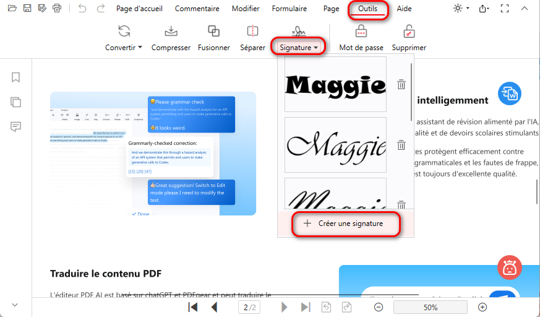The image size is (540, 317).
Task: Delete the bold Maggie signature
Action: [x=401, y=84]
